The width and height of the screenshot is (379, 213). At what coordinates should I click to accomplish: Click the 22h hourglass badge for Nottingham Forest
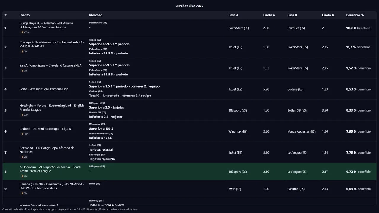(x=25, y=115)
